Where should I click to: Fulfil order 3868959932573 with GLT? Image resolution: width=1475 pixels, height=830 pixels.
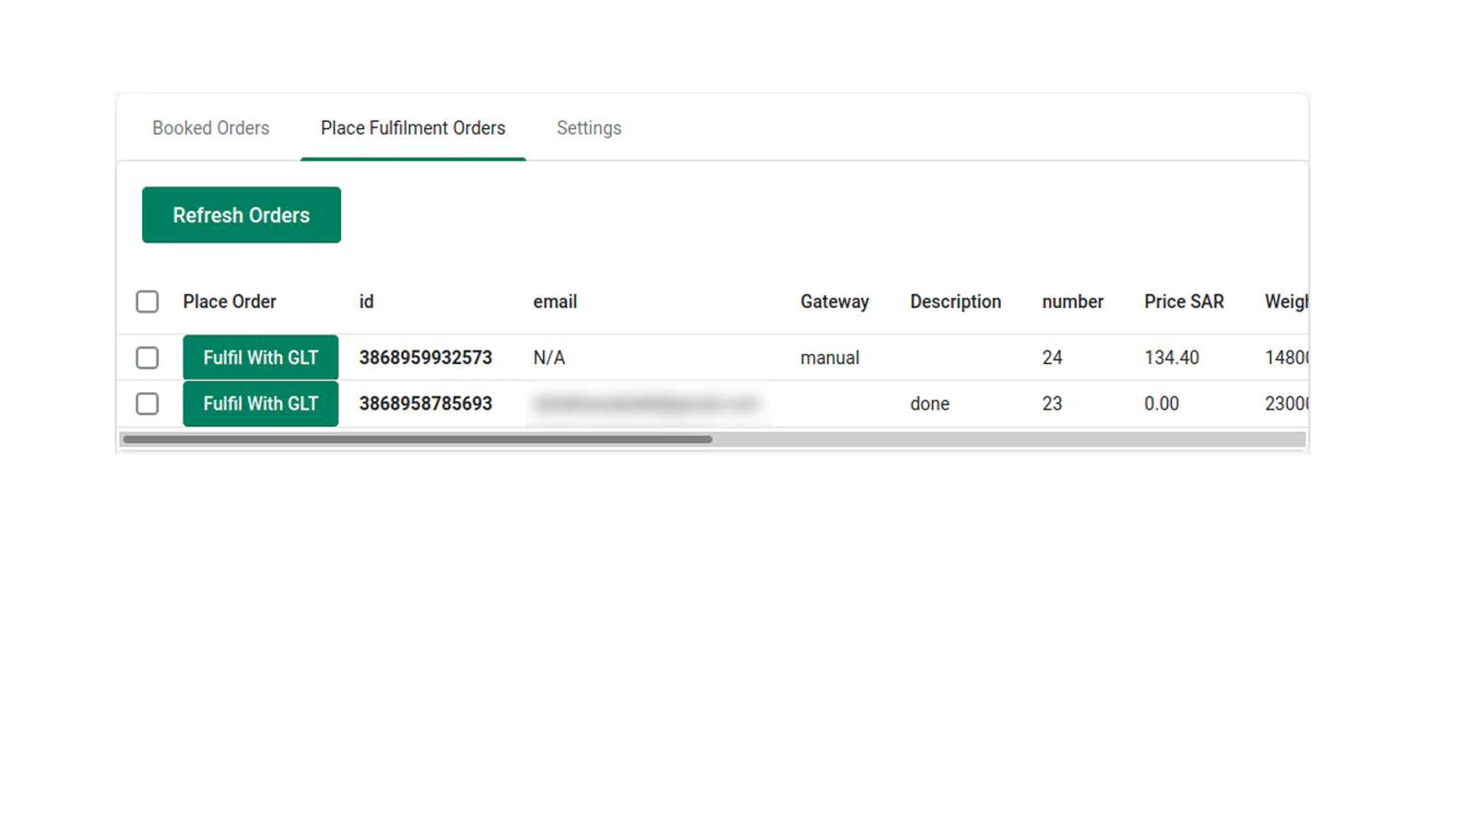(261, 358)
